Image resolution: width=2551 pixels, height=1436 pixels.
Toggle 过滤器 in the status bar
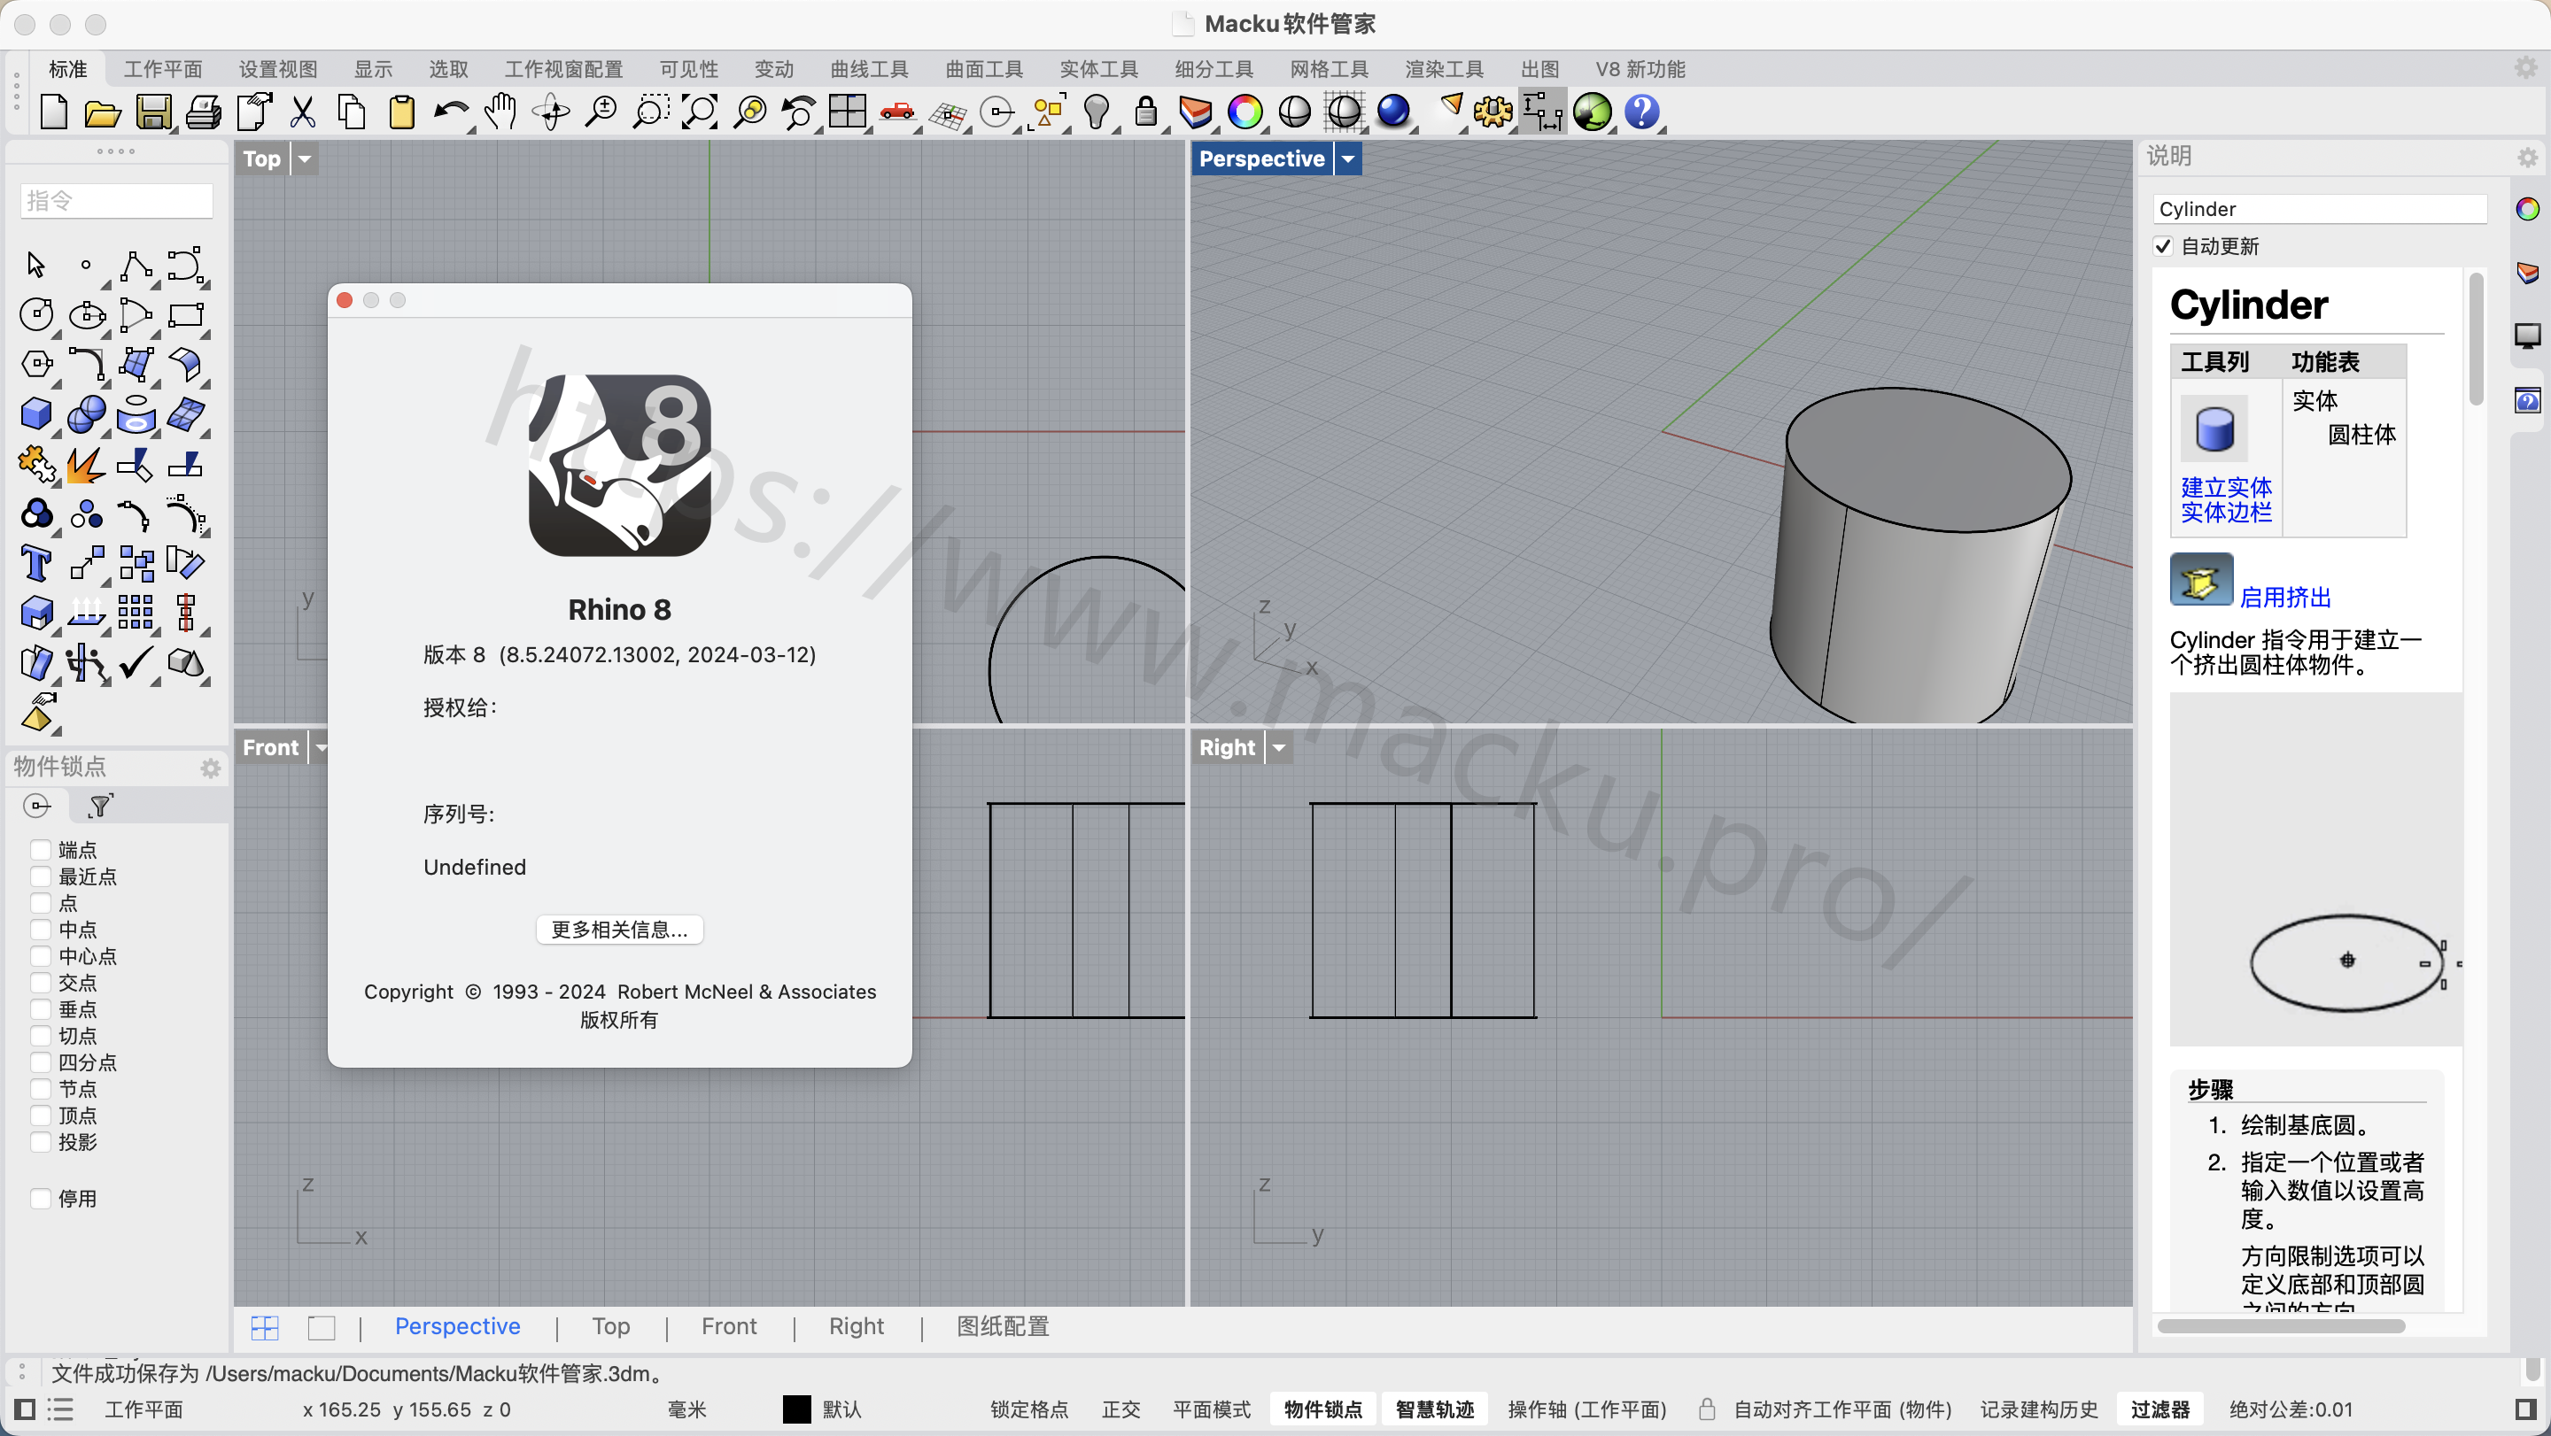point(2159,1409)
